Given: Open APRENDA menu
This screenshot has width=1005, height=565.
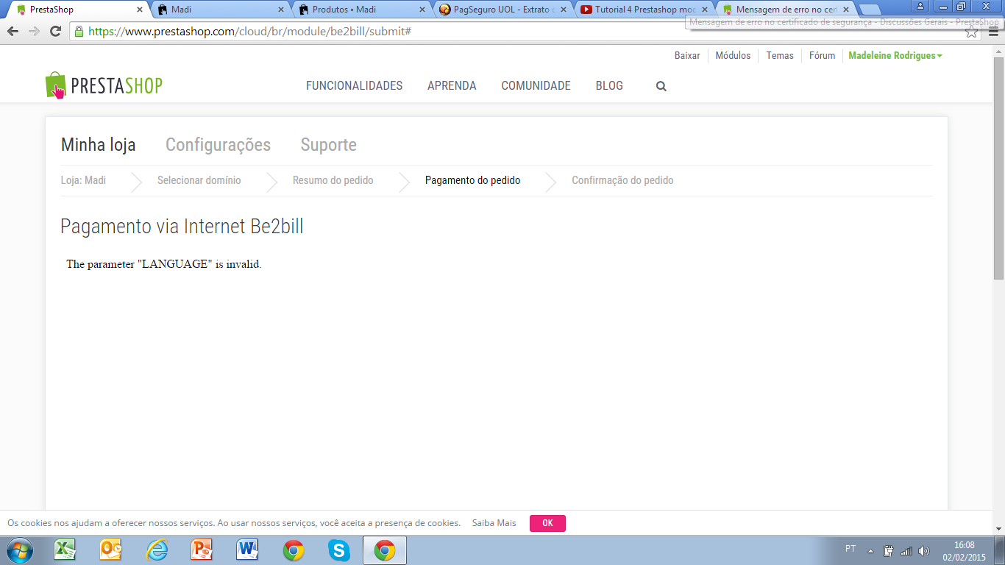Looking at the screenshot, I should pos(452,86).
